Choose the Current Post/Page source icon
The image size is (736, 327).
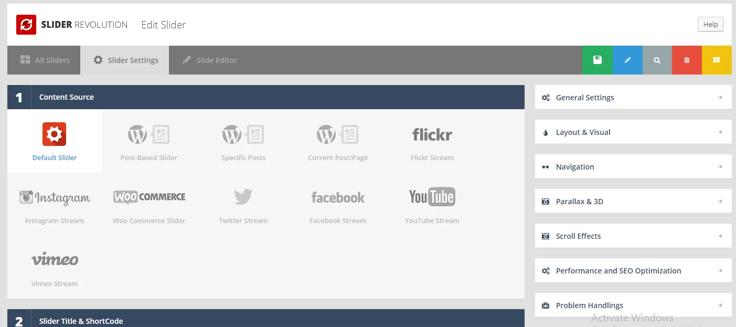338,134
